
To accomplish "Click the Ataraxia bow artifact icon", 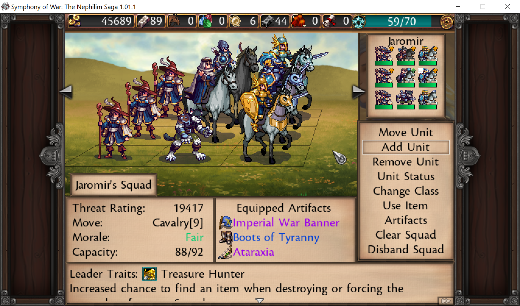I will click(226, 252).
